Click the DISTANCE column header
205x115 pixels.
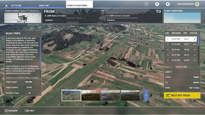[x=176, y=33]
